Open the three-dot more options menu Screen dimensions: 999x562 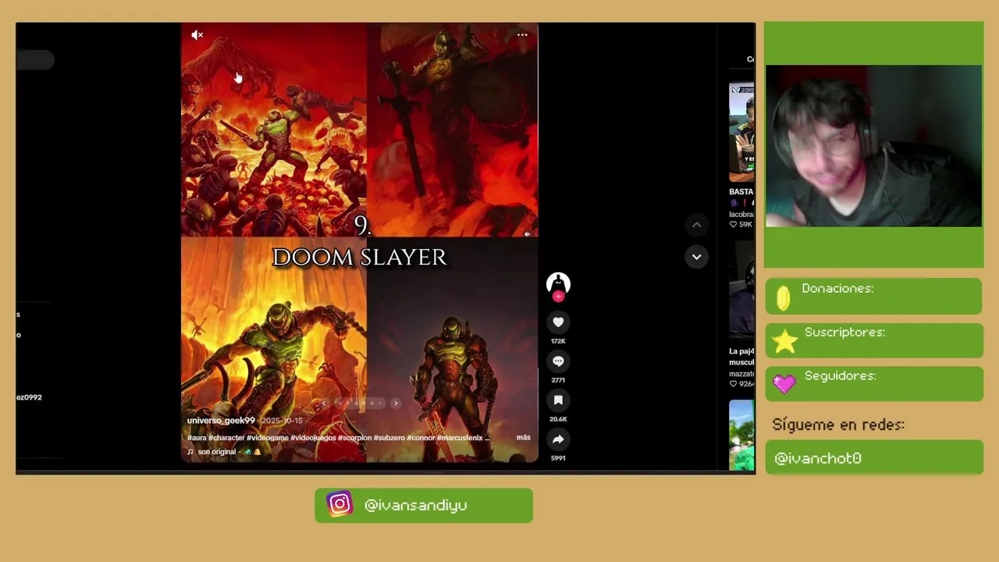click(522, 35)
